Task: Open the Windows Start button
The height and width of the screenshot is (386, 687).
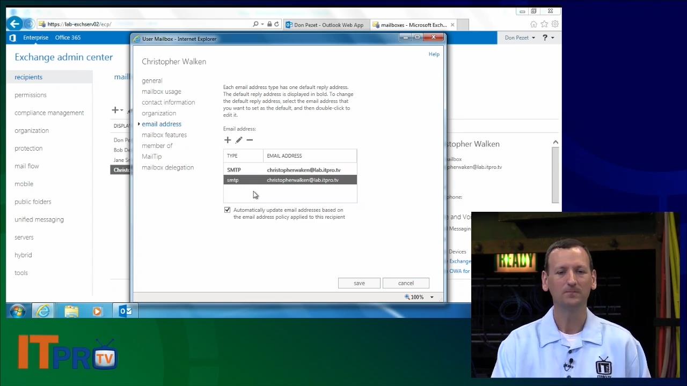Action: [17, 311]
